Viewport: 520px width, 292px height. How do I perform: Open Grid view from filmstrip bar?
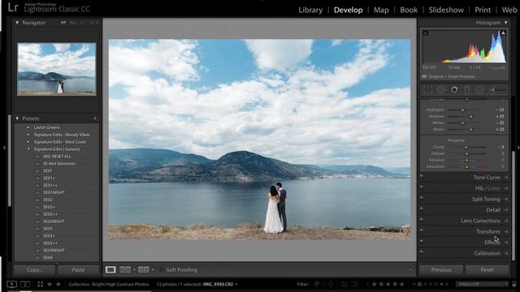pyautogui.click(x=40, y=284)
